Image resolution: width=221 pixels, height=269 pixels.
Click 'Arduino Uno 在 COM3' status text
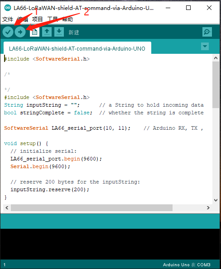tap(187, 265)
